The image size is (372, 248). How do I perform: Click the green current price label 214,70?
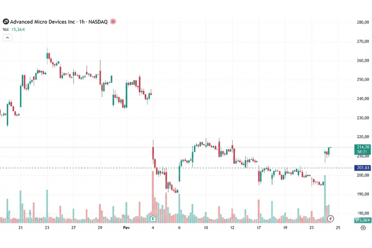pos(362,147)
